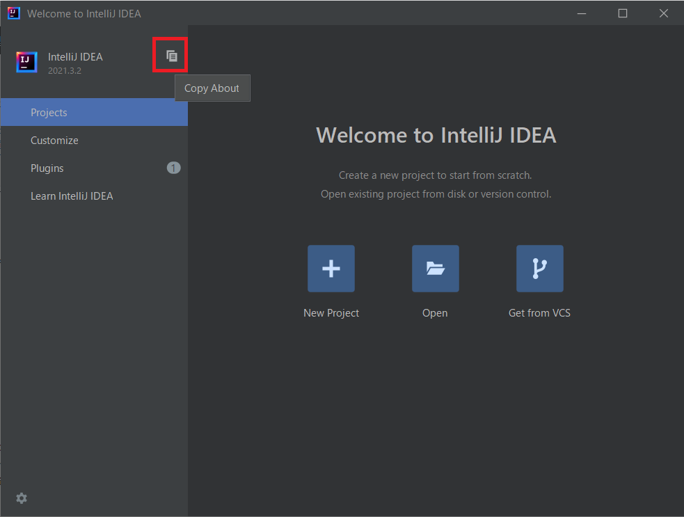
Task: Click the Get from VCS branch icon
Action: 539,269
